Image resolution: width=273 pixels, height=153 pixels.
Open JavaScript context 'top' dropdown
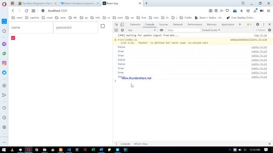coord(142,30)
